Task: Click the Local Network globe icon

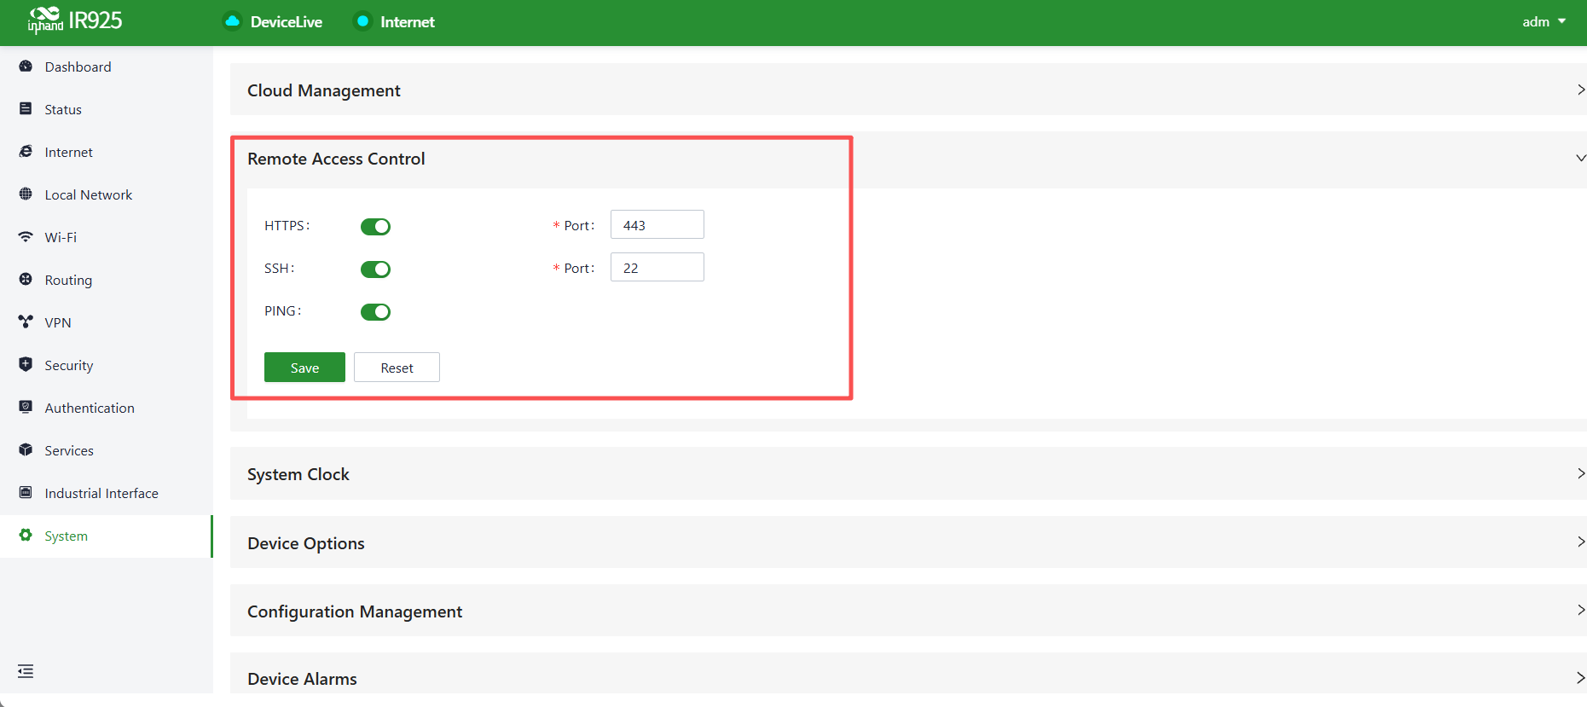Action: click(x=26, y=194)
